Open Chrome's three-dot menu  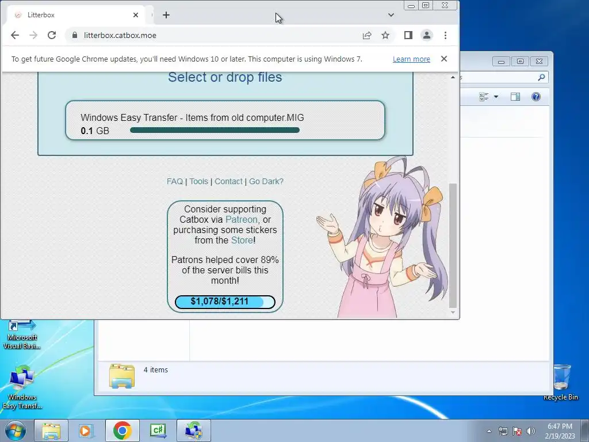click(x=446, y=35)
